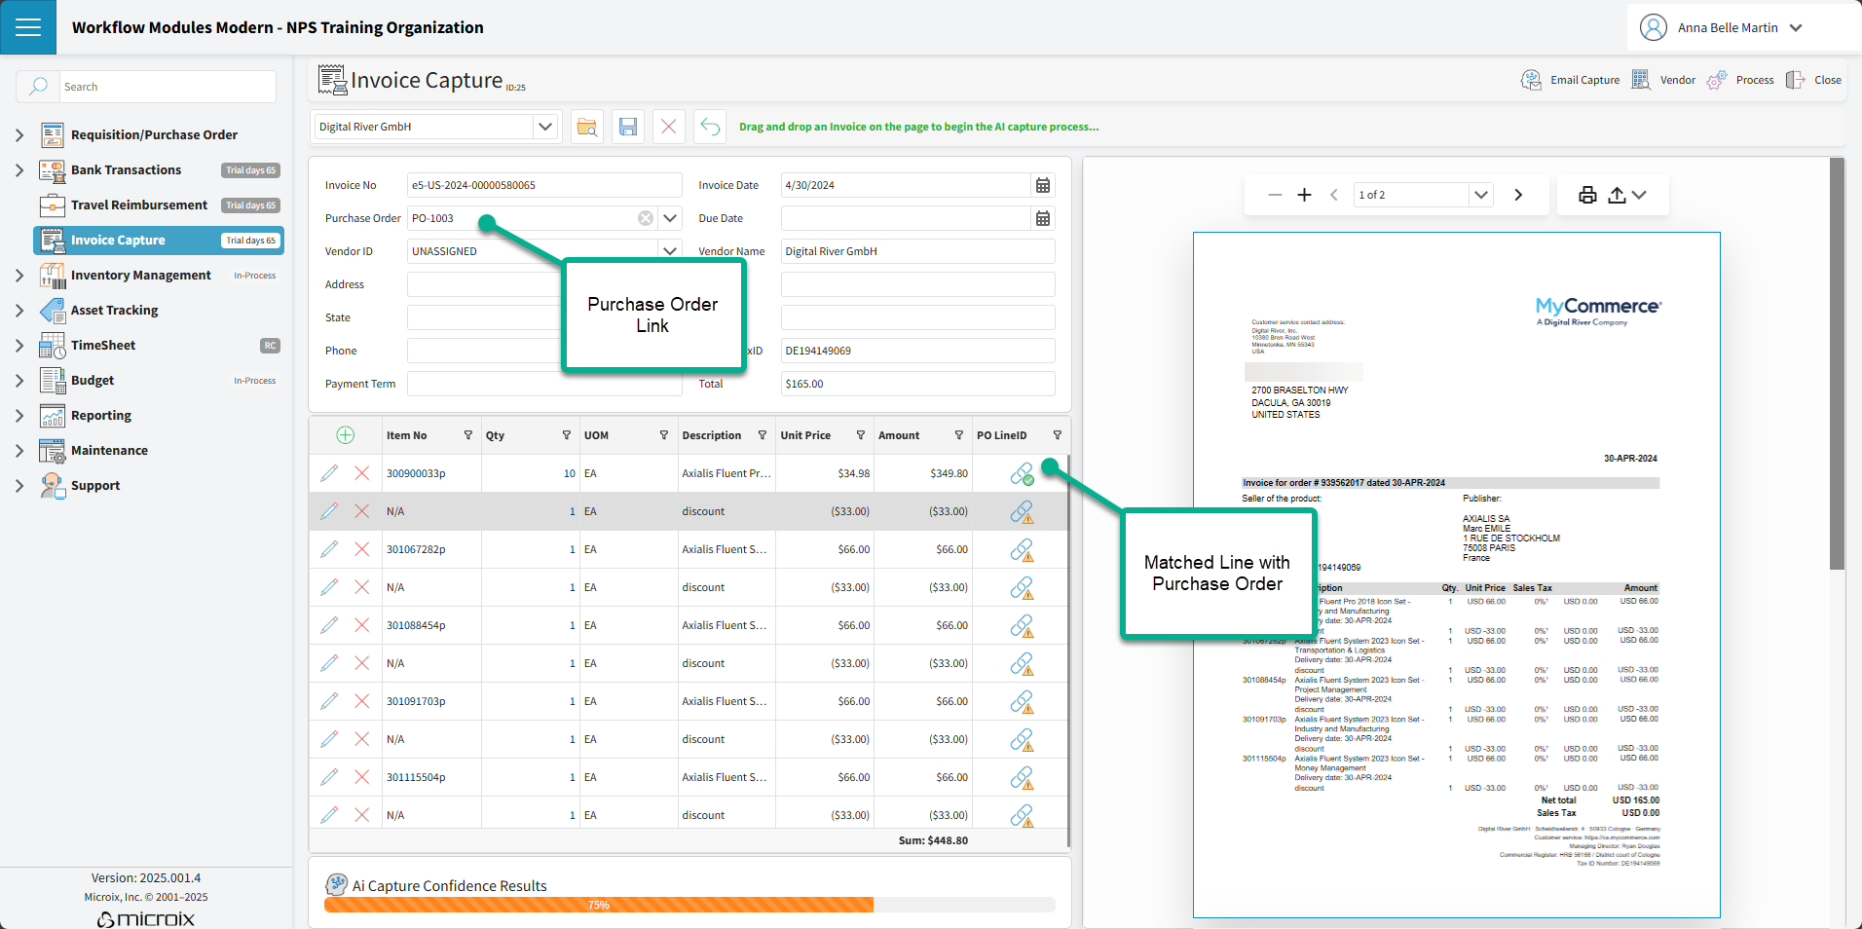Viewport: 1862px width, 929px height.
Task: Open the Digital River GmbH vendor dropdown
Action: [x=545, y=127]
